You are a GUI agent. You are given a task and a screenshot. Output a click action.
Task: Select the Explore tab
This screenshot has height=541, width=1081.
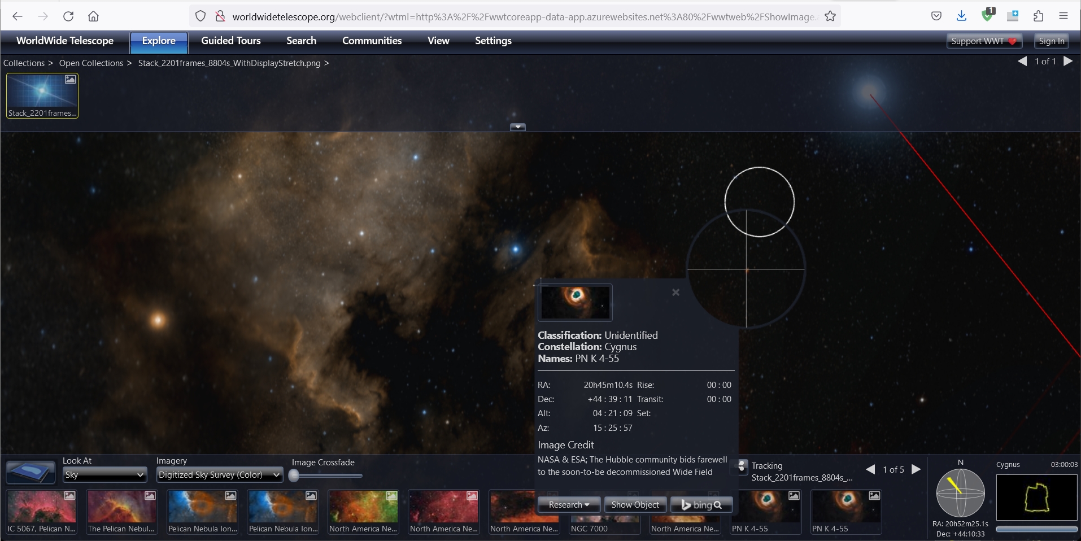(159, 41)
